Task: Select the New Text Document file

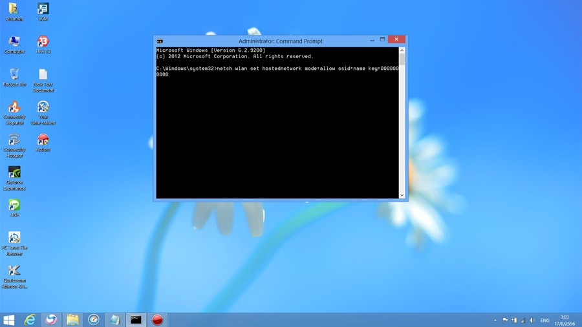Action: coord(43,80)
